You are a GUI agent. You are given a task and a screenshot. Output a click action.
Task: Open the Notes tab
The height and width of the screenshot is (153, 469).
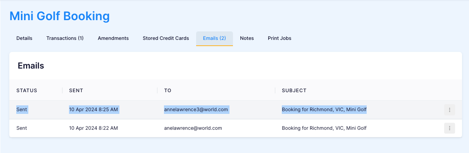coord(247,38)
